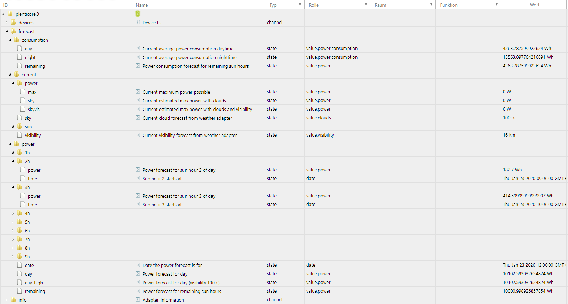Click the channel type cell of devices
The image size is (568, 304).
point(274,22)
